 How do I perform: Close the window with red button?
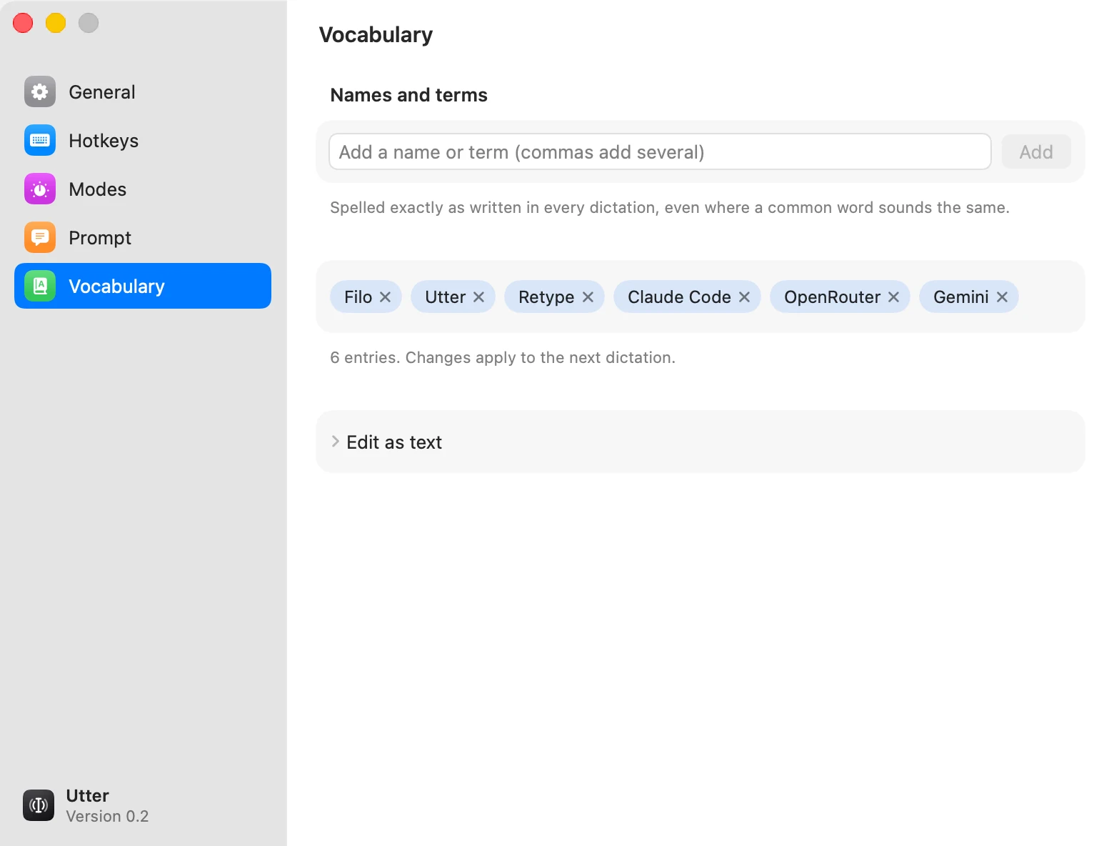[23, 23]
